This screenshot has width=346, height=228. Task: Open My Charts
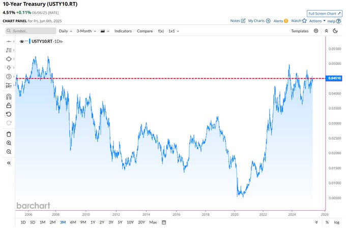[x=259, y=21]
